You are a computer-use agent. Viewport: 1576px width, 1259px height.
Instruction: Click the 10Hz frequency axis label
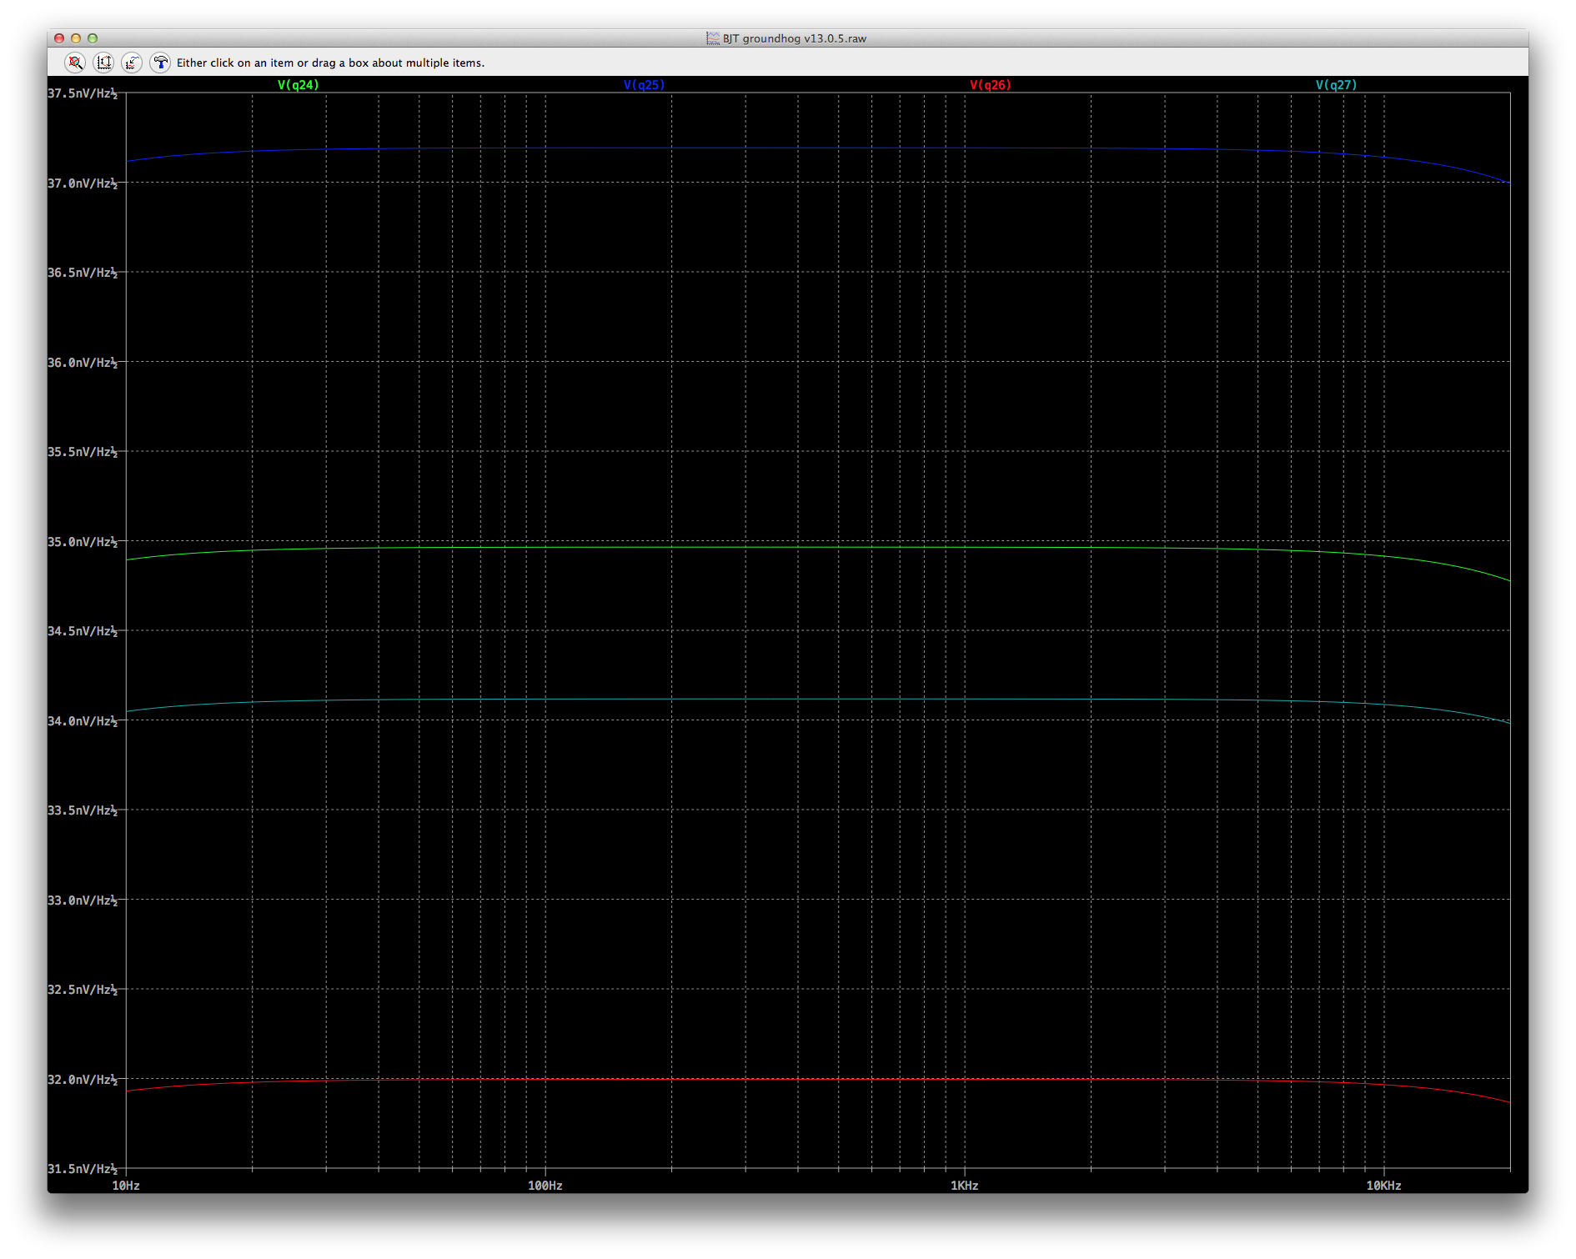click(126, 1186)
